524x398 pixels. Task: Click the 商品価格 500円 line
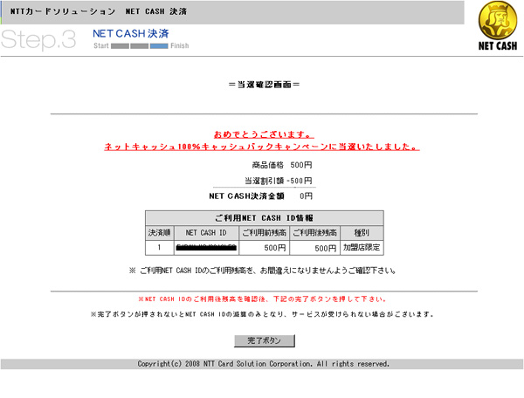(282, 165)
